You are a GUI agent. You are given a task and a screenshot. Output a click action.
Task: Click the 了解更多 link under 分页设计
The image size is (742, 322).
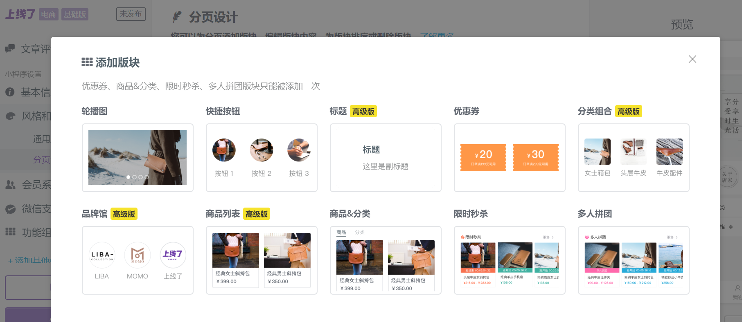437,35
